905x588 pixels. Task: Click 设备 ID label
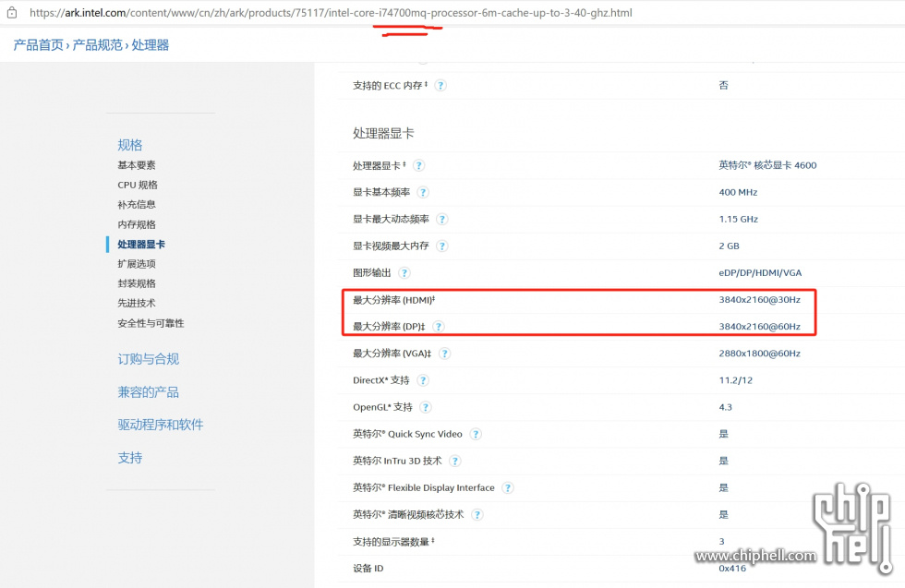(x=368, y=569)
